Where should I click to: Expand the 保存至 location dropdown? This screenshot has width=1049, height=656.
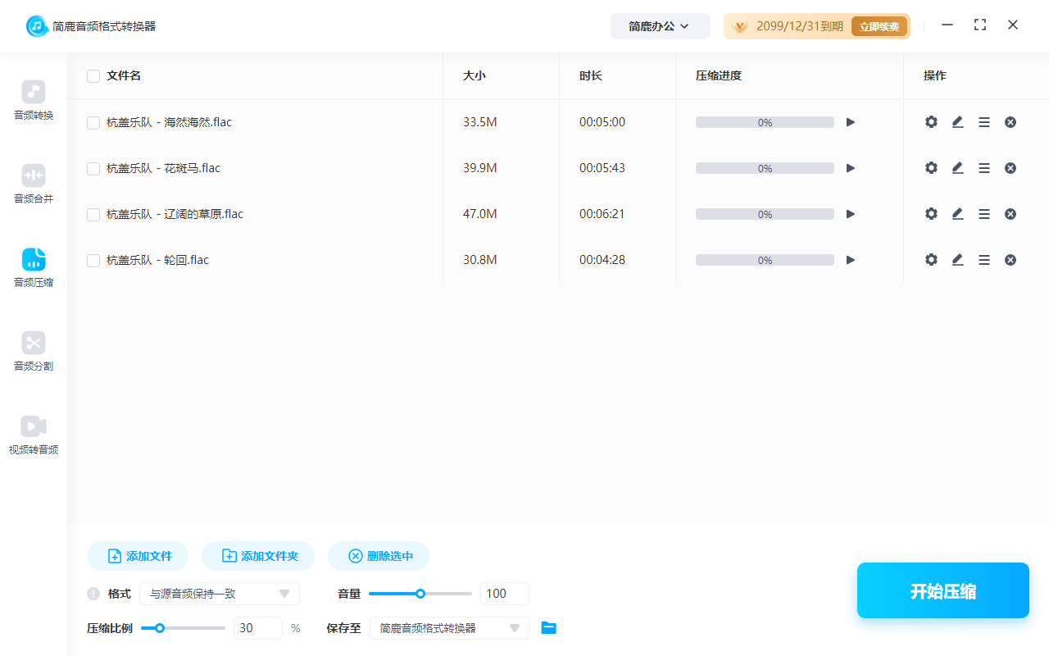coord(449,628)
